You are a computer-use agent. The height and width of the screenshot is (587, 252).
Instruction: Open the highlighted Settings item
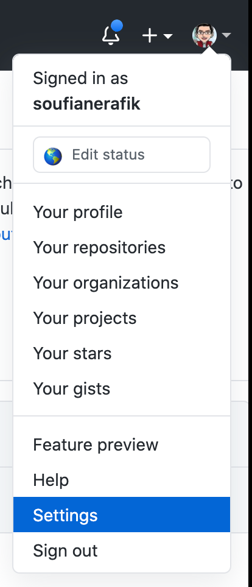[x=122, y=515]
